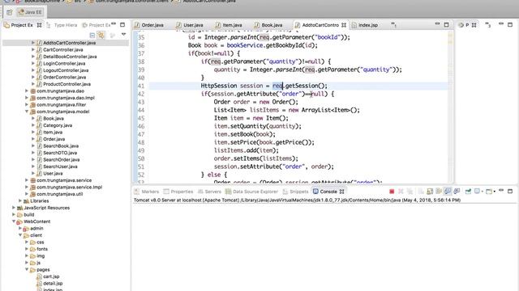Click line 41 in the editor gutter
Viewport: 519px width, 291px height.
coord(141,86)
